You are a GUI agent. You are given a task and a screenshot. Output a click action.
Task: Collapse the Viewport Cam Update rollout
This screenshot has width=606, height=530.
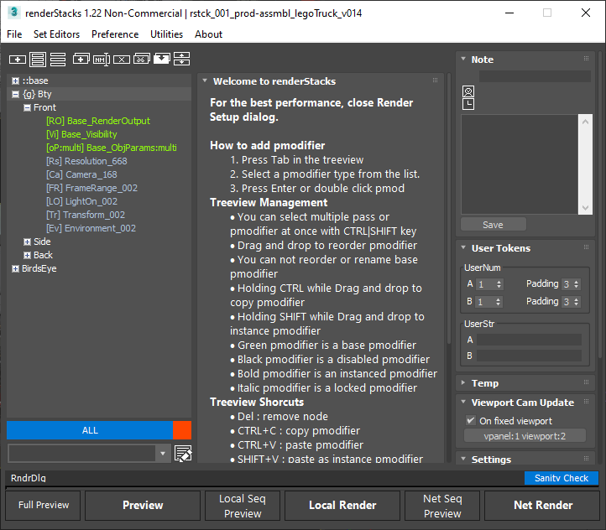(x=463, y=402)
